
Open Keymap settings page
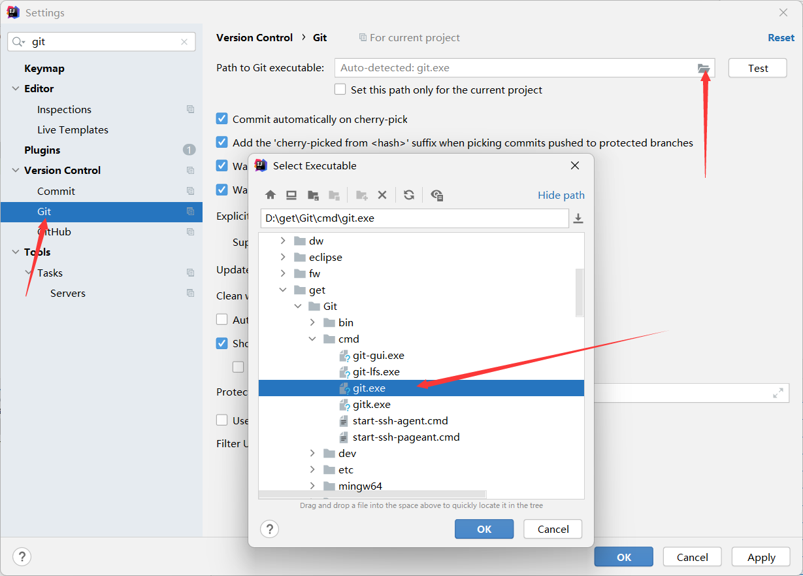point(44,68)
